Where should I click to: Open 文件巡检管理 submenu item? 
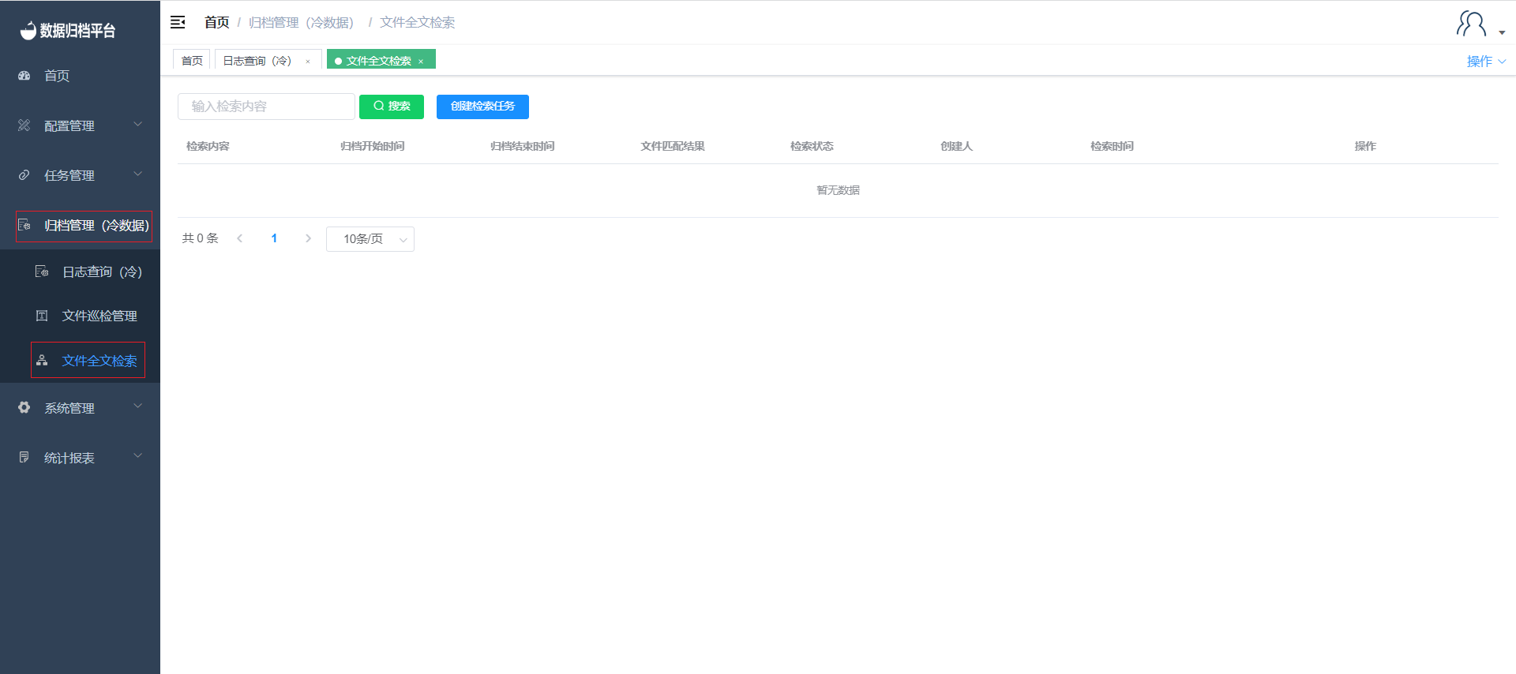[80, 316]
